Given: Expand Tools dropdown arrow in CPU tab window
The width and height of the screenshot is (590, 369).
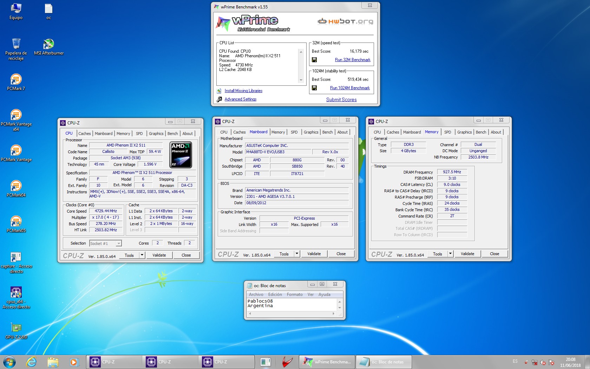Looking at the screenshot, I should [x=142, y=255].
